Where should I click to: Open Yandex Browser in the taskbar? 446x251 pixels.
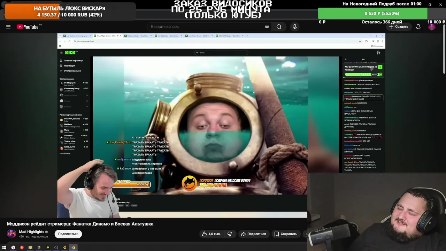13,248
